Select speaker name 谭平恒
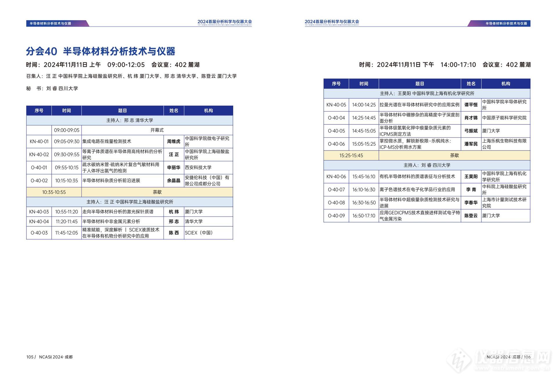 pyautogui.click(x=471, y=105)
